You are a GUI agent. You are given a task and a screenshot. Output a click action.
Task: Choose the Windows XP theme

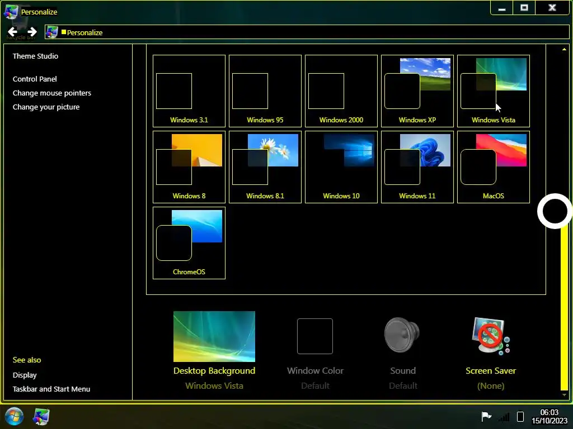click(417, 91)
